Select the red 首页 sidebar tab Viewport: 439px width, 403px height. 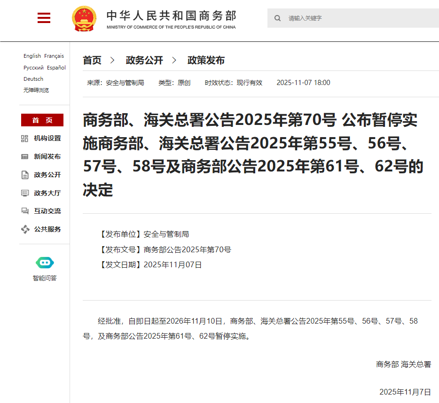pyautogui.click(x=42, y=120)
